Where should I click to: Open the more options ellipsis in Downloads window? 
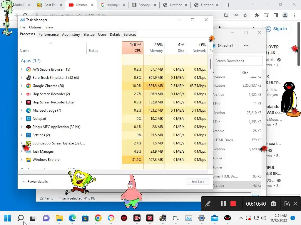pos(246,45)
